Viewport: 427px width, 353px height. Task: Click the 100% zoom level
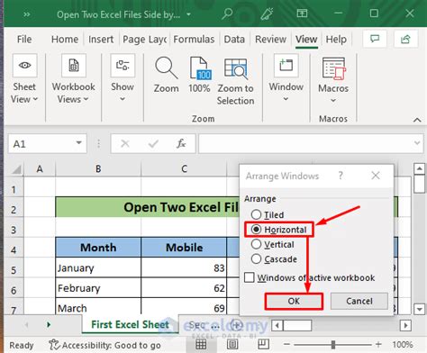pos(403,345)
